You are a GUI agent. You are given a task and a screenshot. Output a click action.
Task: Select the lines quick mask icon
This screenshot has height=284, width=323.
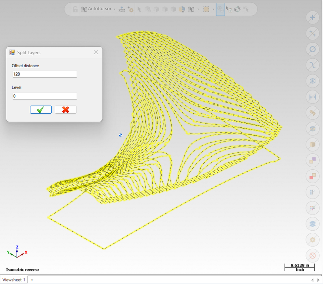(312, 33)
